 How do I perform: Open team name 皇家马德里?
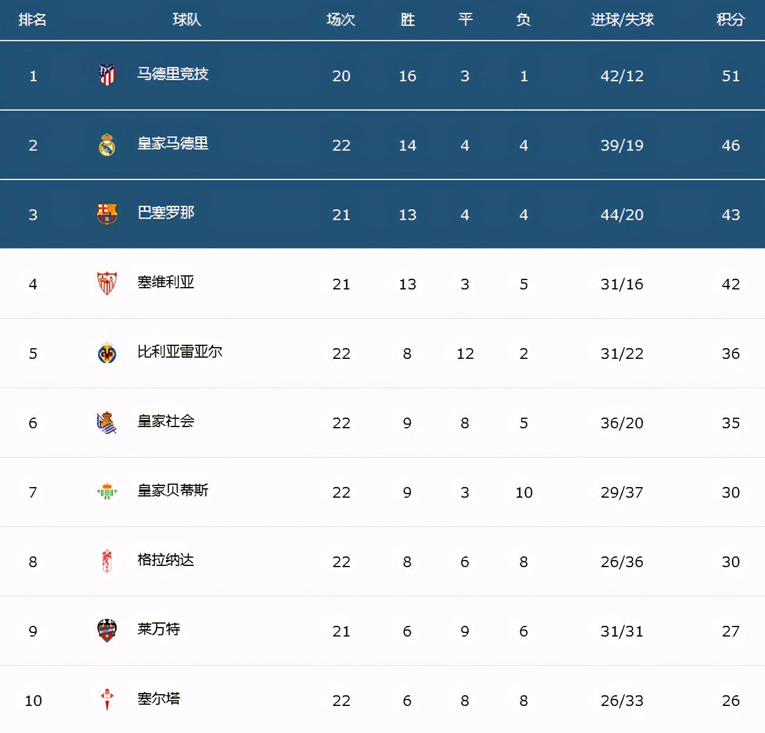click(172, 144)
